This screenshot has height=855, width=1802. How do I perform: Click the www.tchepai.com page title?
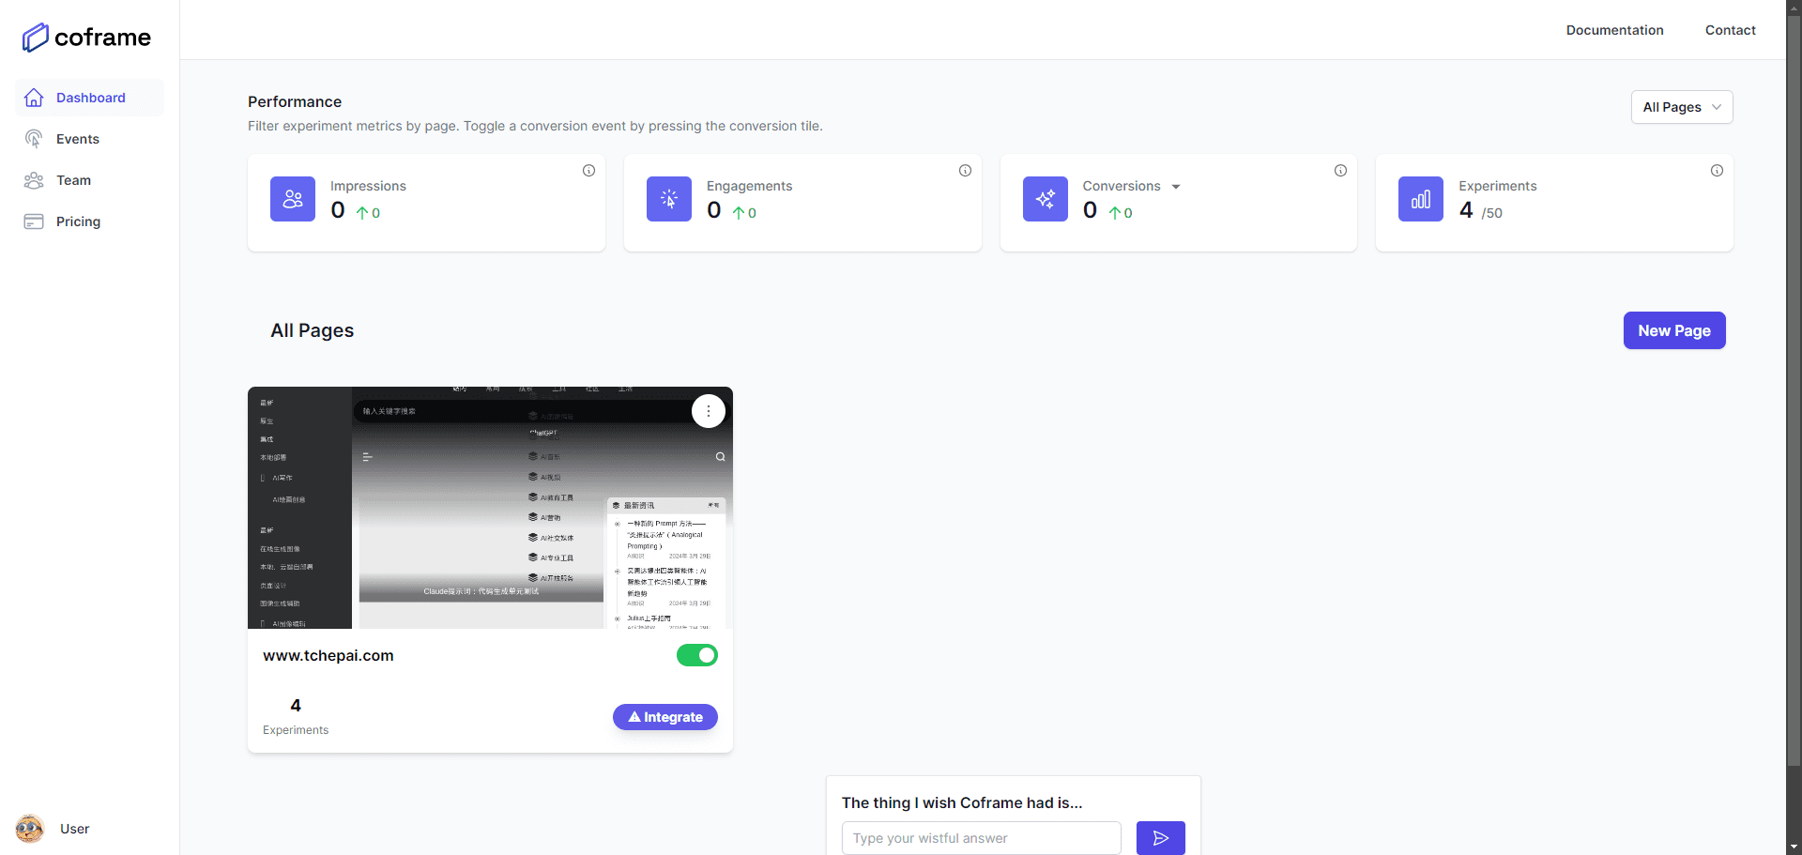click(x=328, y=656)
